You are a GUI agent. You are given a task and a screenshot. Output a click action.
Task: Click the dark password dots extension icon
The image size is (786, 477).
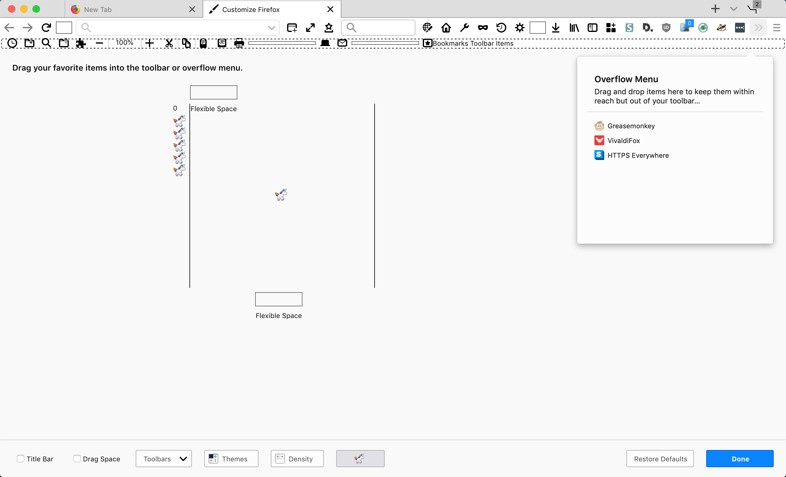740,28
